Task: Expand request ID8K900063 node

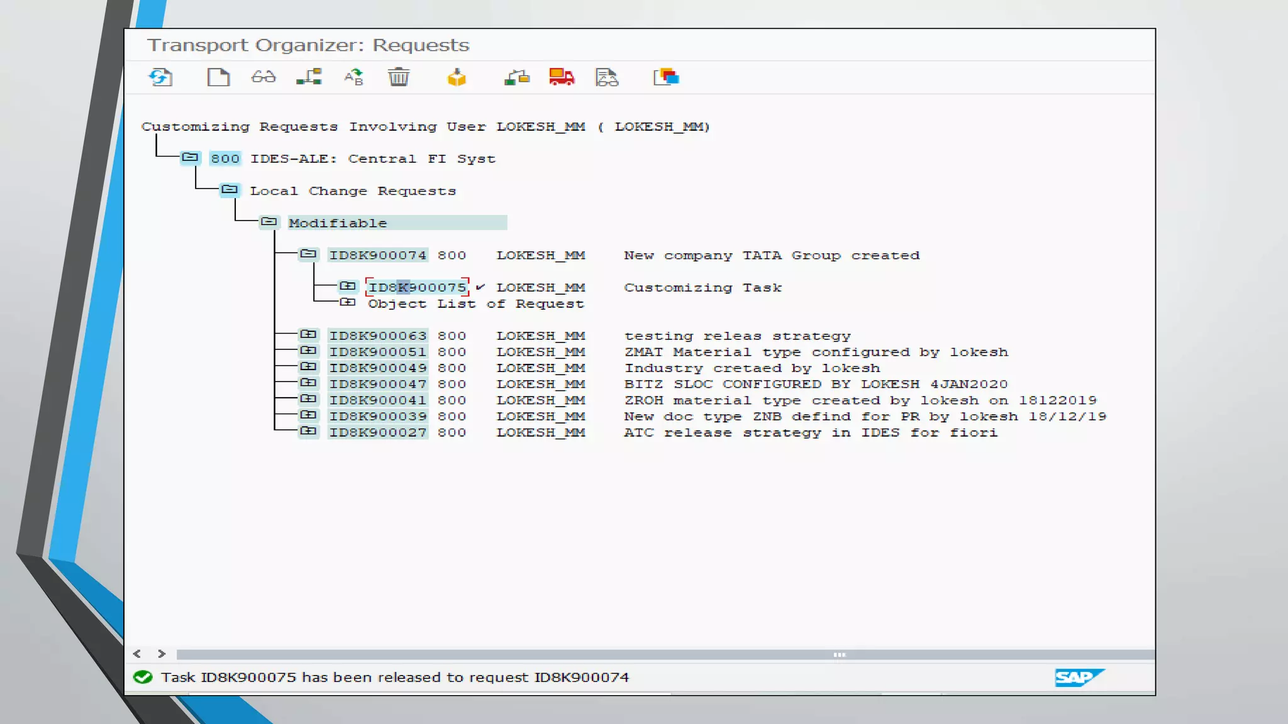Action: tap(308, 335)
